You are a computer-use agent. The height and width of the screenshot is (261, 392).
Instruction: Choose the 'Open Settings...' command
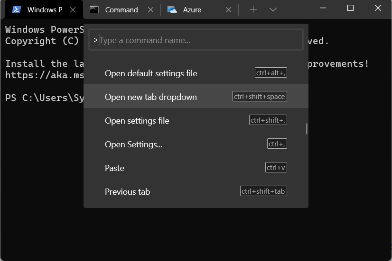coord(196,144)
